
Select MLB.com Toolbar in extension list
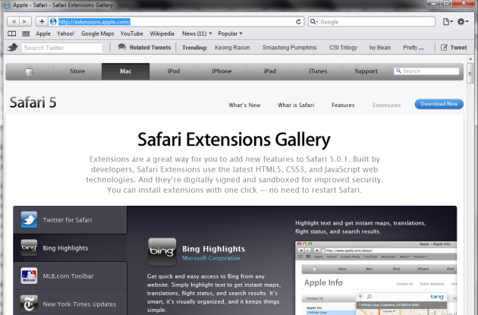[x=70, y=276]
